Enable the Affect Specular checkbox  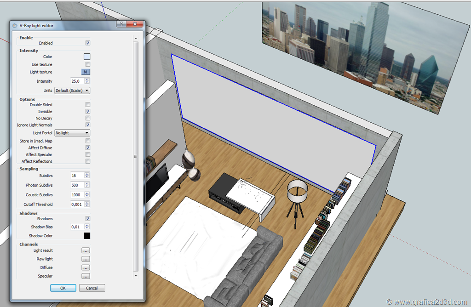click(x=88, y=155)
